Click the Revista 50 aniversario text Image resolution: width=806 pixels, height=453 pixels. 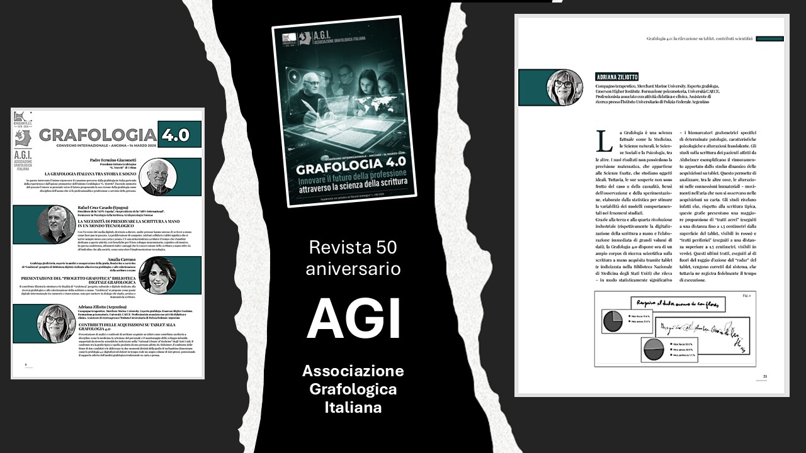click(353, 259)
